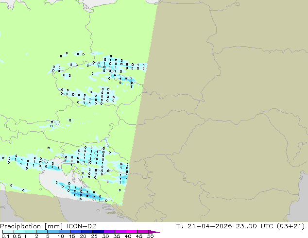Viewport: 308px width, 238px height.
Task: Select the swatch between 45 and 50
Action: coord(143,232)
